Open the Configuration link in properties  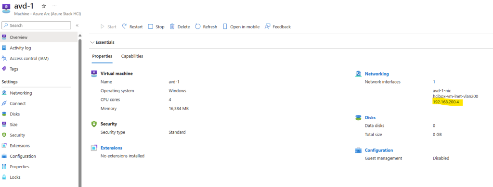379,150
